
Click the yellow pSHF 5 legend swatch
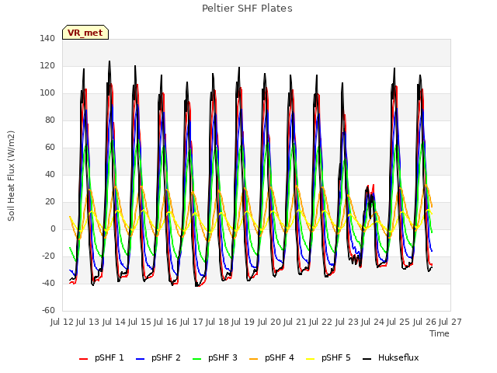pyautogui.click(x=311, y=359)
